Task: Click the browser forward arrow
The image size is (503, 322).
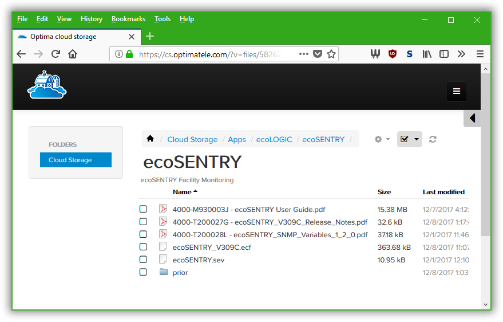Action: [x=38, y=54]
